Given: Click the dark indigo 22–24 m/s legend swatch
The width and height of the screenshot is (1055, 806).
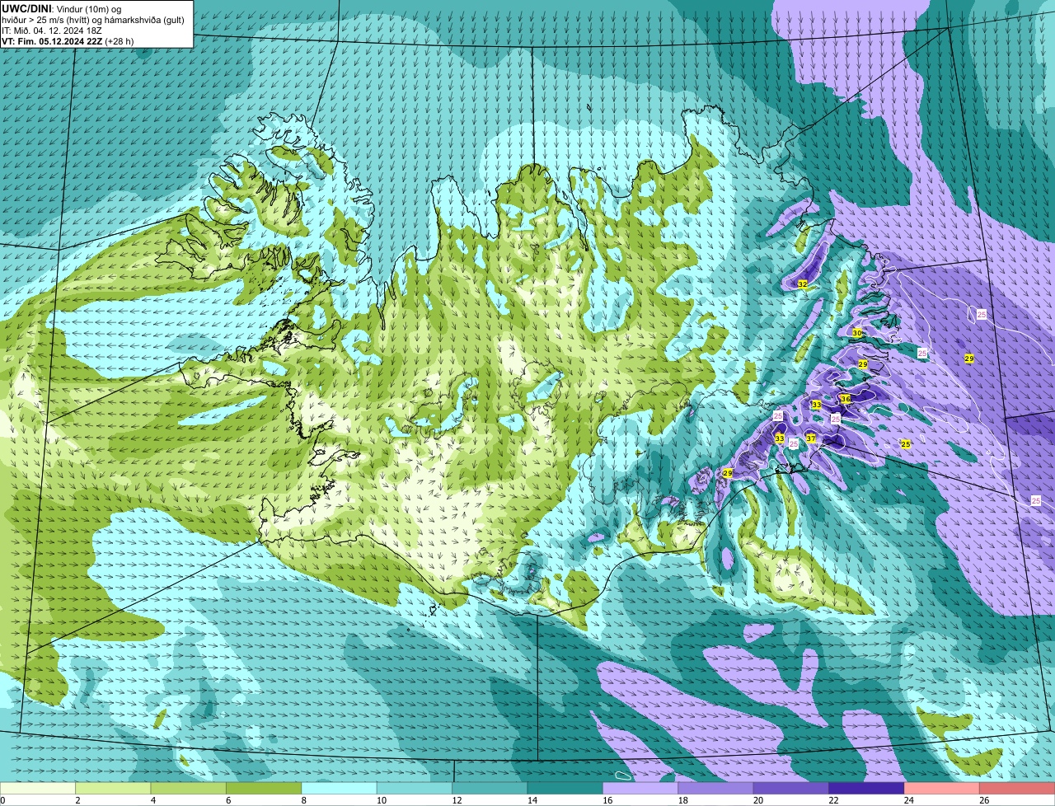Looking at the screenshot, I should pyautogui.click(x=867, y=789).
